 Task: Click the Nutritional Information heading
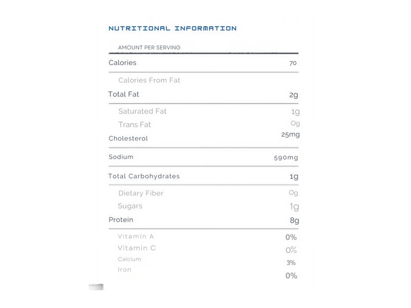(173, 28)
